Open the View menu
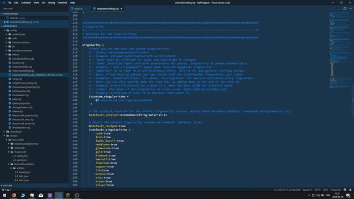 (36, 3)
